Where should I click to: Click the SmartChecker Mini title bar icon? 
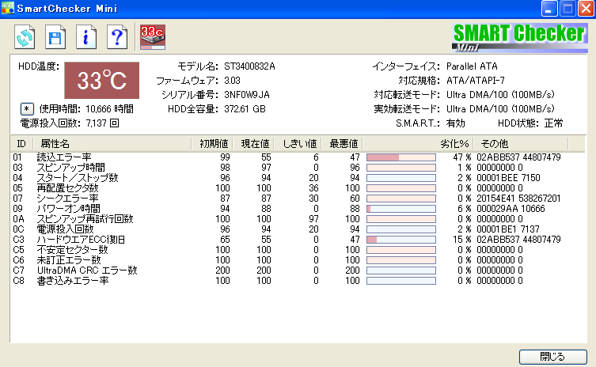[8, 9]
